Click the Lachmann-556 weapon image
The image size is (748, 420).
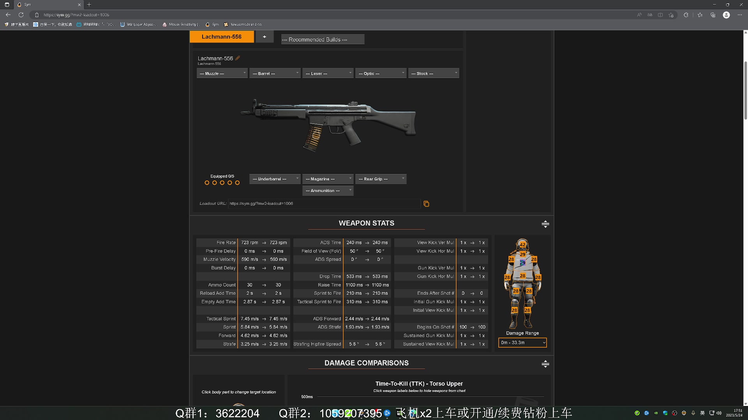(328, 125)
